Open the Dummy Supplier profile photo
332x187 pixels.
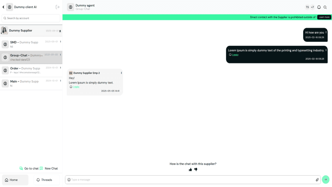pyautogui.click(x=4, y=30)
